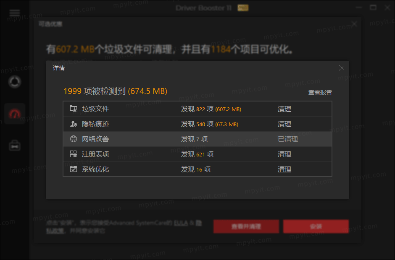Click the blurred headline about 607.2 MB 垃圾文件
Viewport: 395px width, 260px height.
pos(169,49)
